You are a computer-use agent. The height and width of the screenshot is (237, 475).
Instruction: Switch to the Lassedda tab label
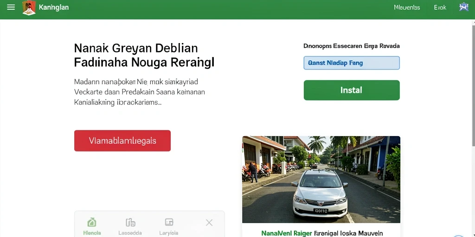[130, 233]
